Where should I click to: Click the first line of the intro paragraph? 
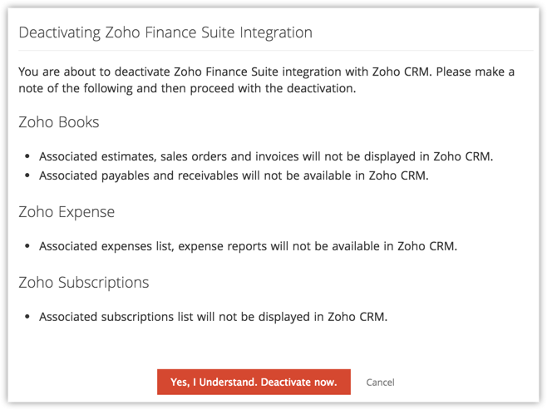(x=266, y=72)
